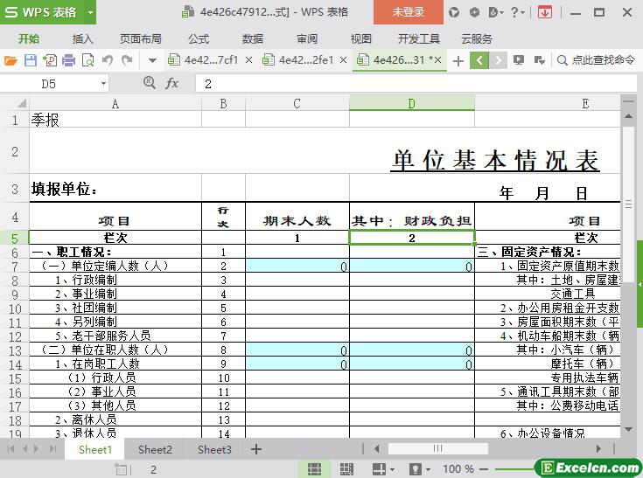Open the 插入 ribbon tab
This screenshot has height=478, width=643.
83,39
